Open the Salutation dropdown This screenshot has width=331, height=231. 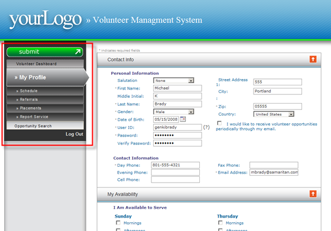[x=174, y=81]
